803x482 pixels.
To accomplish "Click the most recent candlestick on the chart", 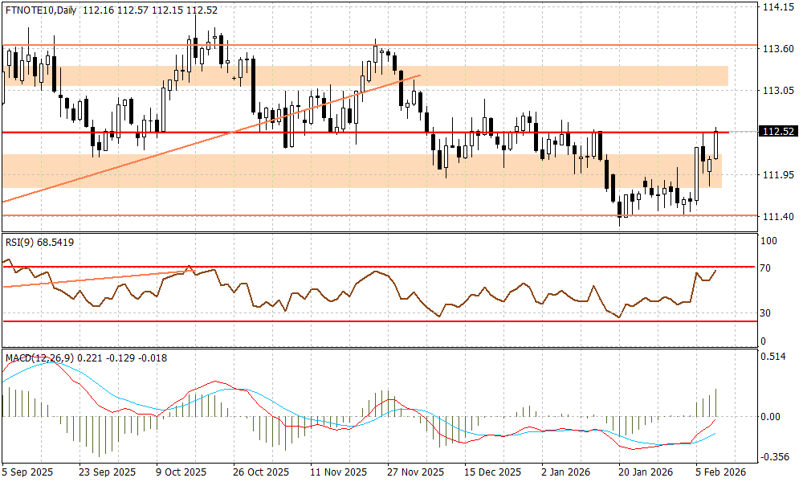I will click(715, 145).
